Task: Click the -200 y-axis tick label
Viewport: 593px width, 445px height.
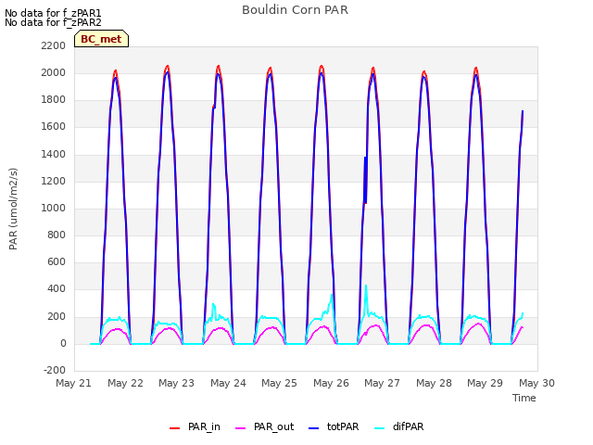Action: coord(55,370)
